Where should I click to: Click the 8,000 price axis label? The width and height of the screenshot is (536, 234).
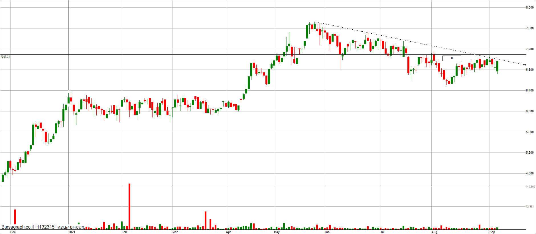[x=530, y=8]
